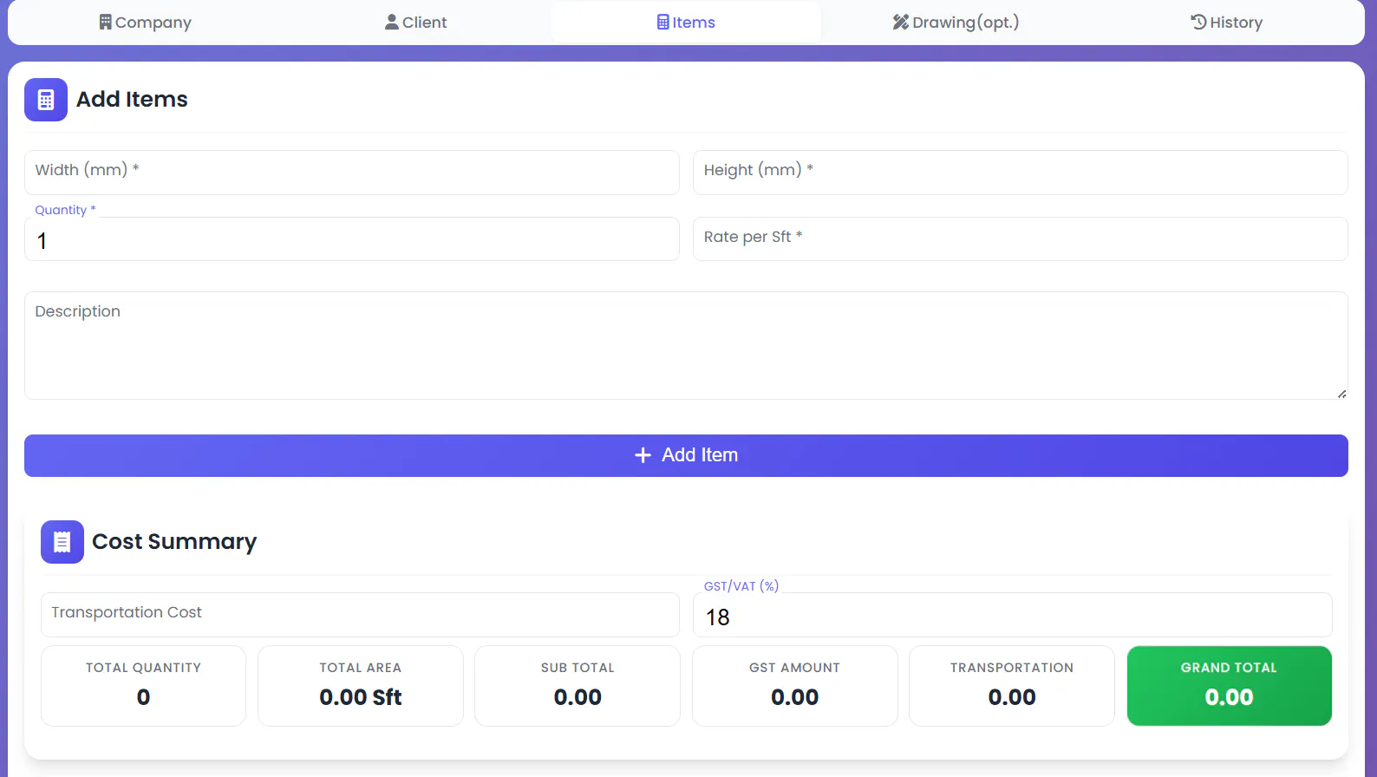Open the Company tab
Screen dimensions: 1377x777
[x=145, y=23]
